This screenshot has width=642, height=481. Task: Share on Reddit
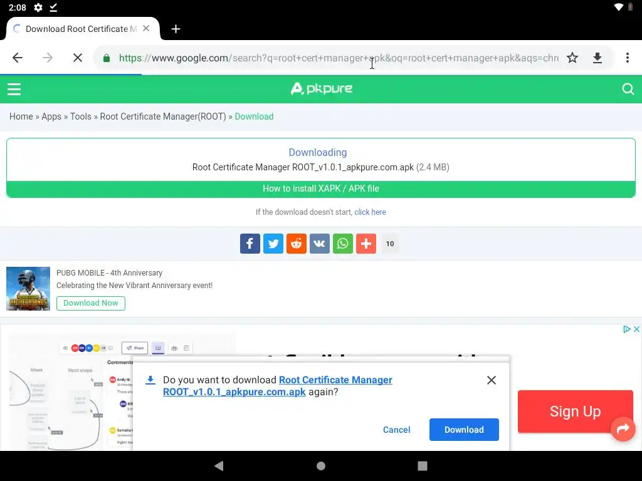pos(297,244)
